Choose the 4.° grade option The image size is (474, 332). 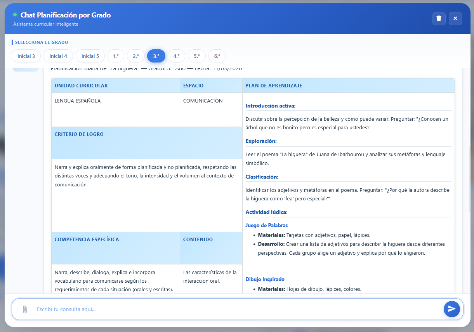point(176,56)
